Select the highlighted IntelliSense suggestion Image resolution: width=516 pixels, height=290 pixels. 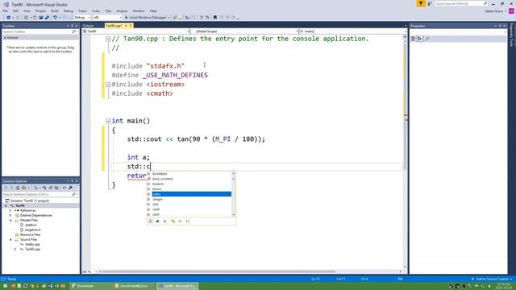[192, 194]
